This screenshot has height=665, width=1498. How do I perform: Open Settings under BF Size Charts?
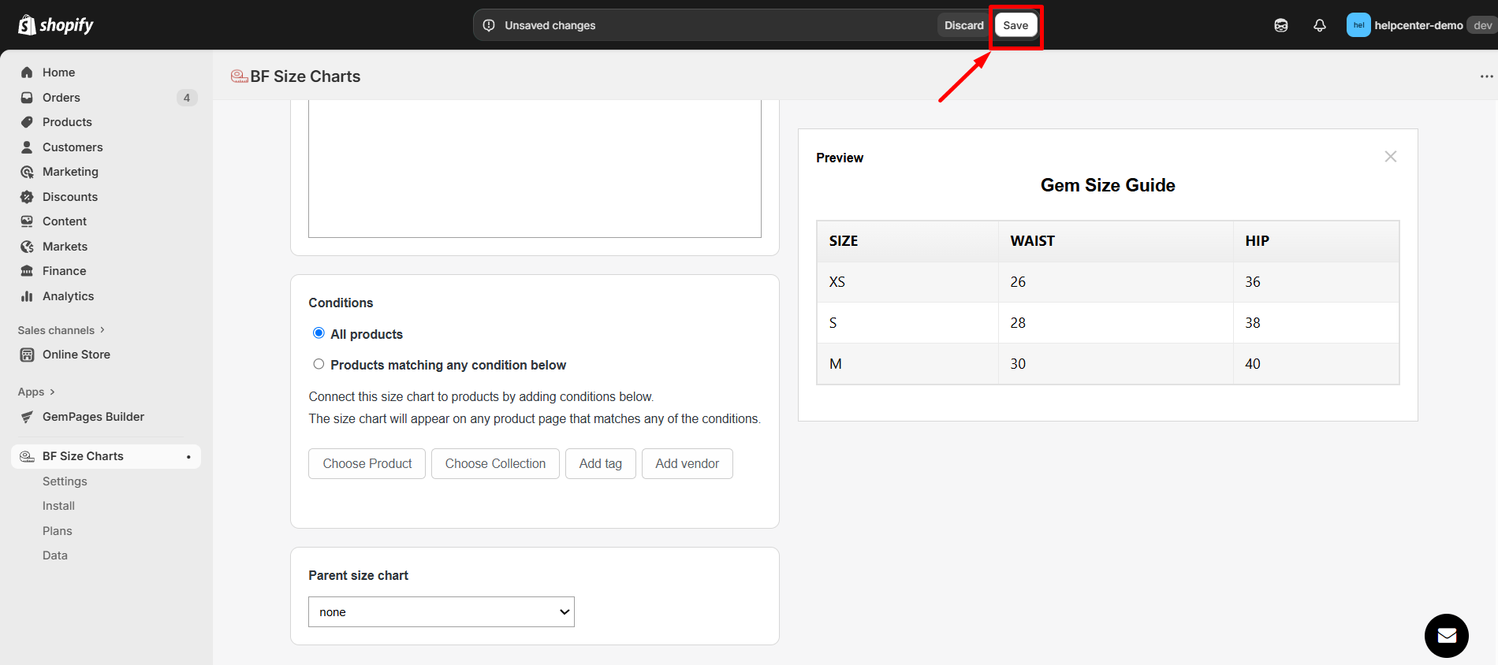(x=65, y=481)
